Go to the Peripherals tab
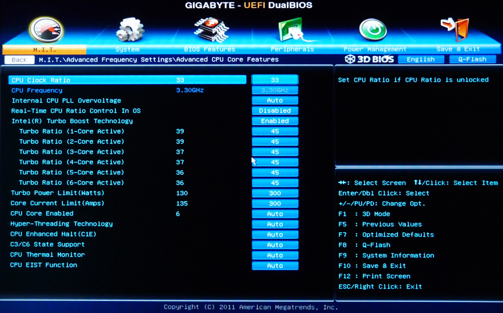The width and height of the screenshot is (503, 313). click(x=292, y=49)
